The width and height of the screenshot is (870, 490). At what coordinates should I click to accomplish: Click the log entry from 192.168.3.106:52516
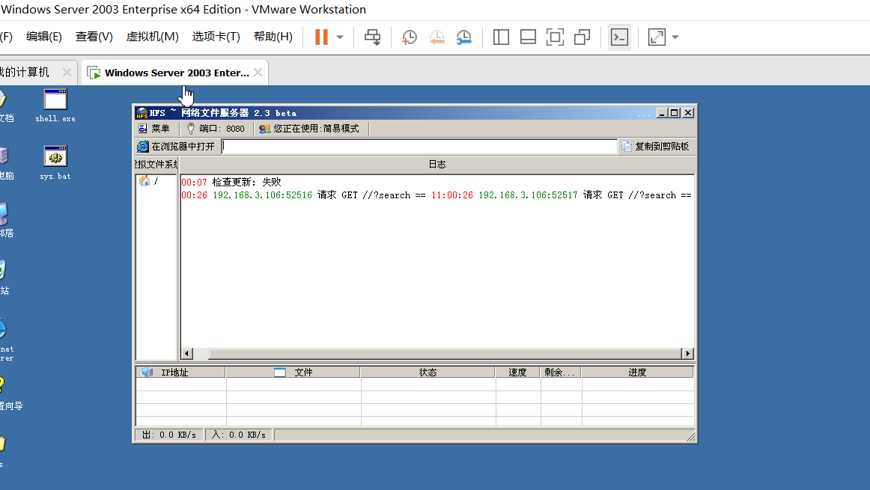[x=303, y=195]
